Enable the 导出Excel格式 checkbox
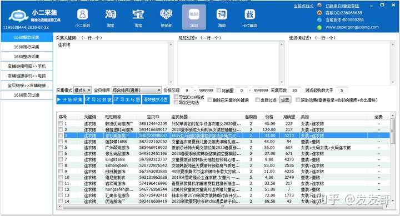The image size is (400, 216). point(176,97)
